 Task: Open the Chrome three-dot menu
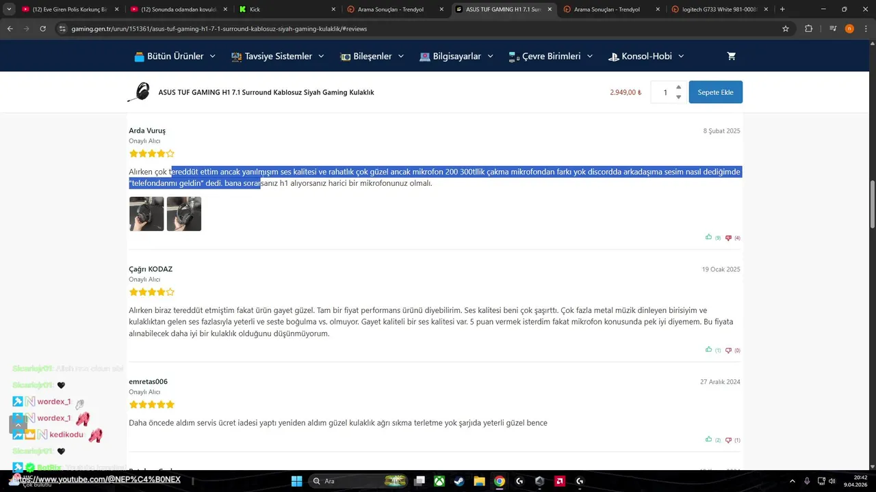pos(866,29)
